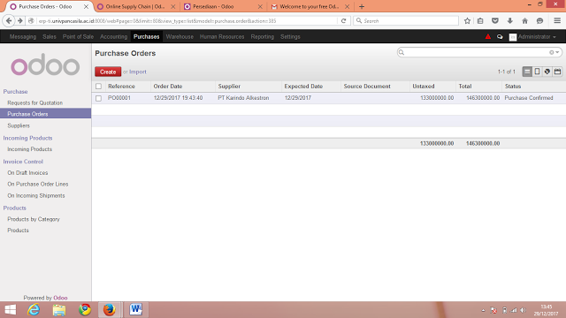
Task: Click the Create button
Action: (x=108, y=72)
